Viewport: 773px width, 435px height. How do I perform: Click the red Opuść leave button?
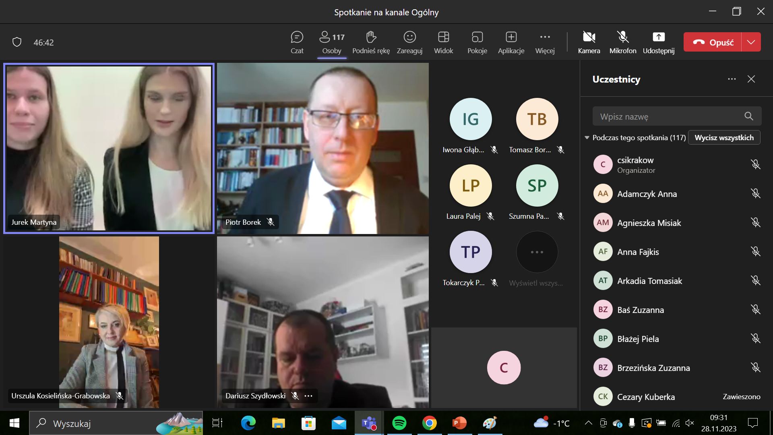pyautogui.click(x=713, y=42)
